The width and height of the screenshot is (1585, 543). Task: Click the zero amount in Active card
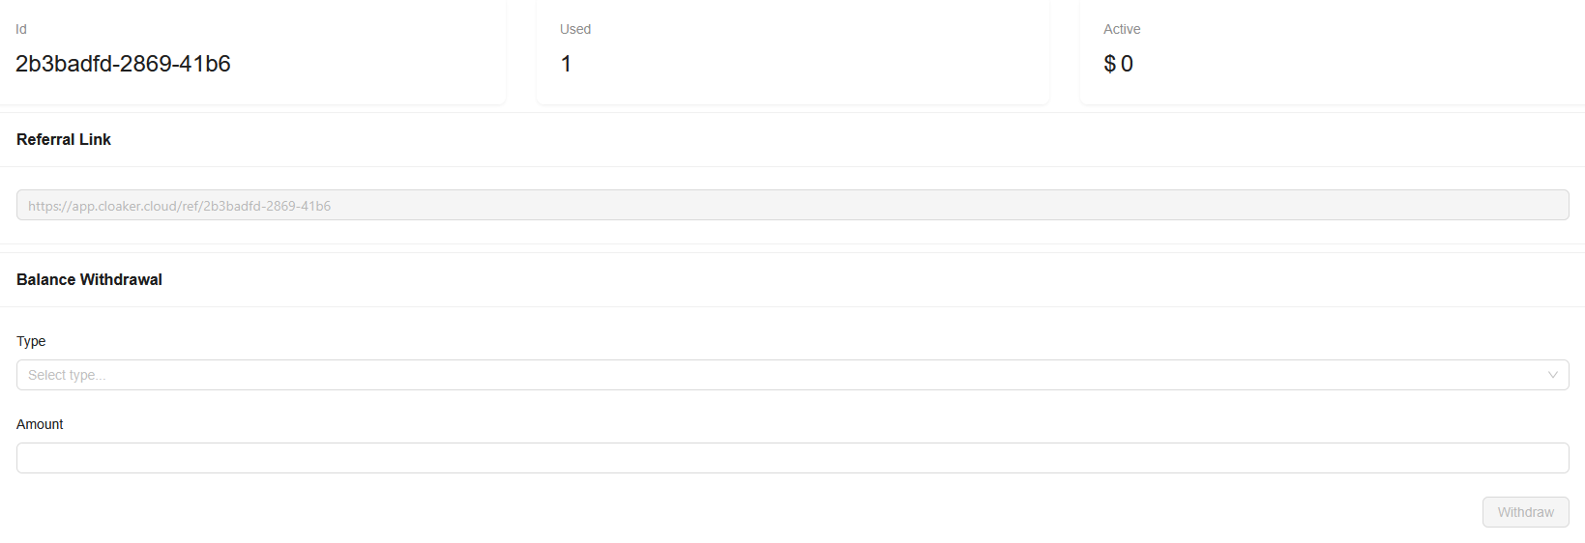tap(1127, 64)
